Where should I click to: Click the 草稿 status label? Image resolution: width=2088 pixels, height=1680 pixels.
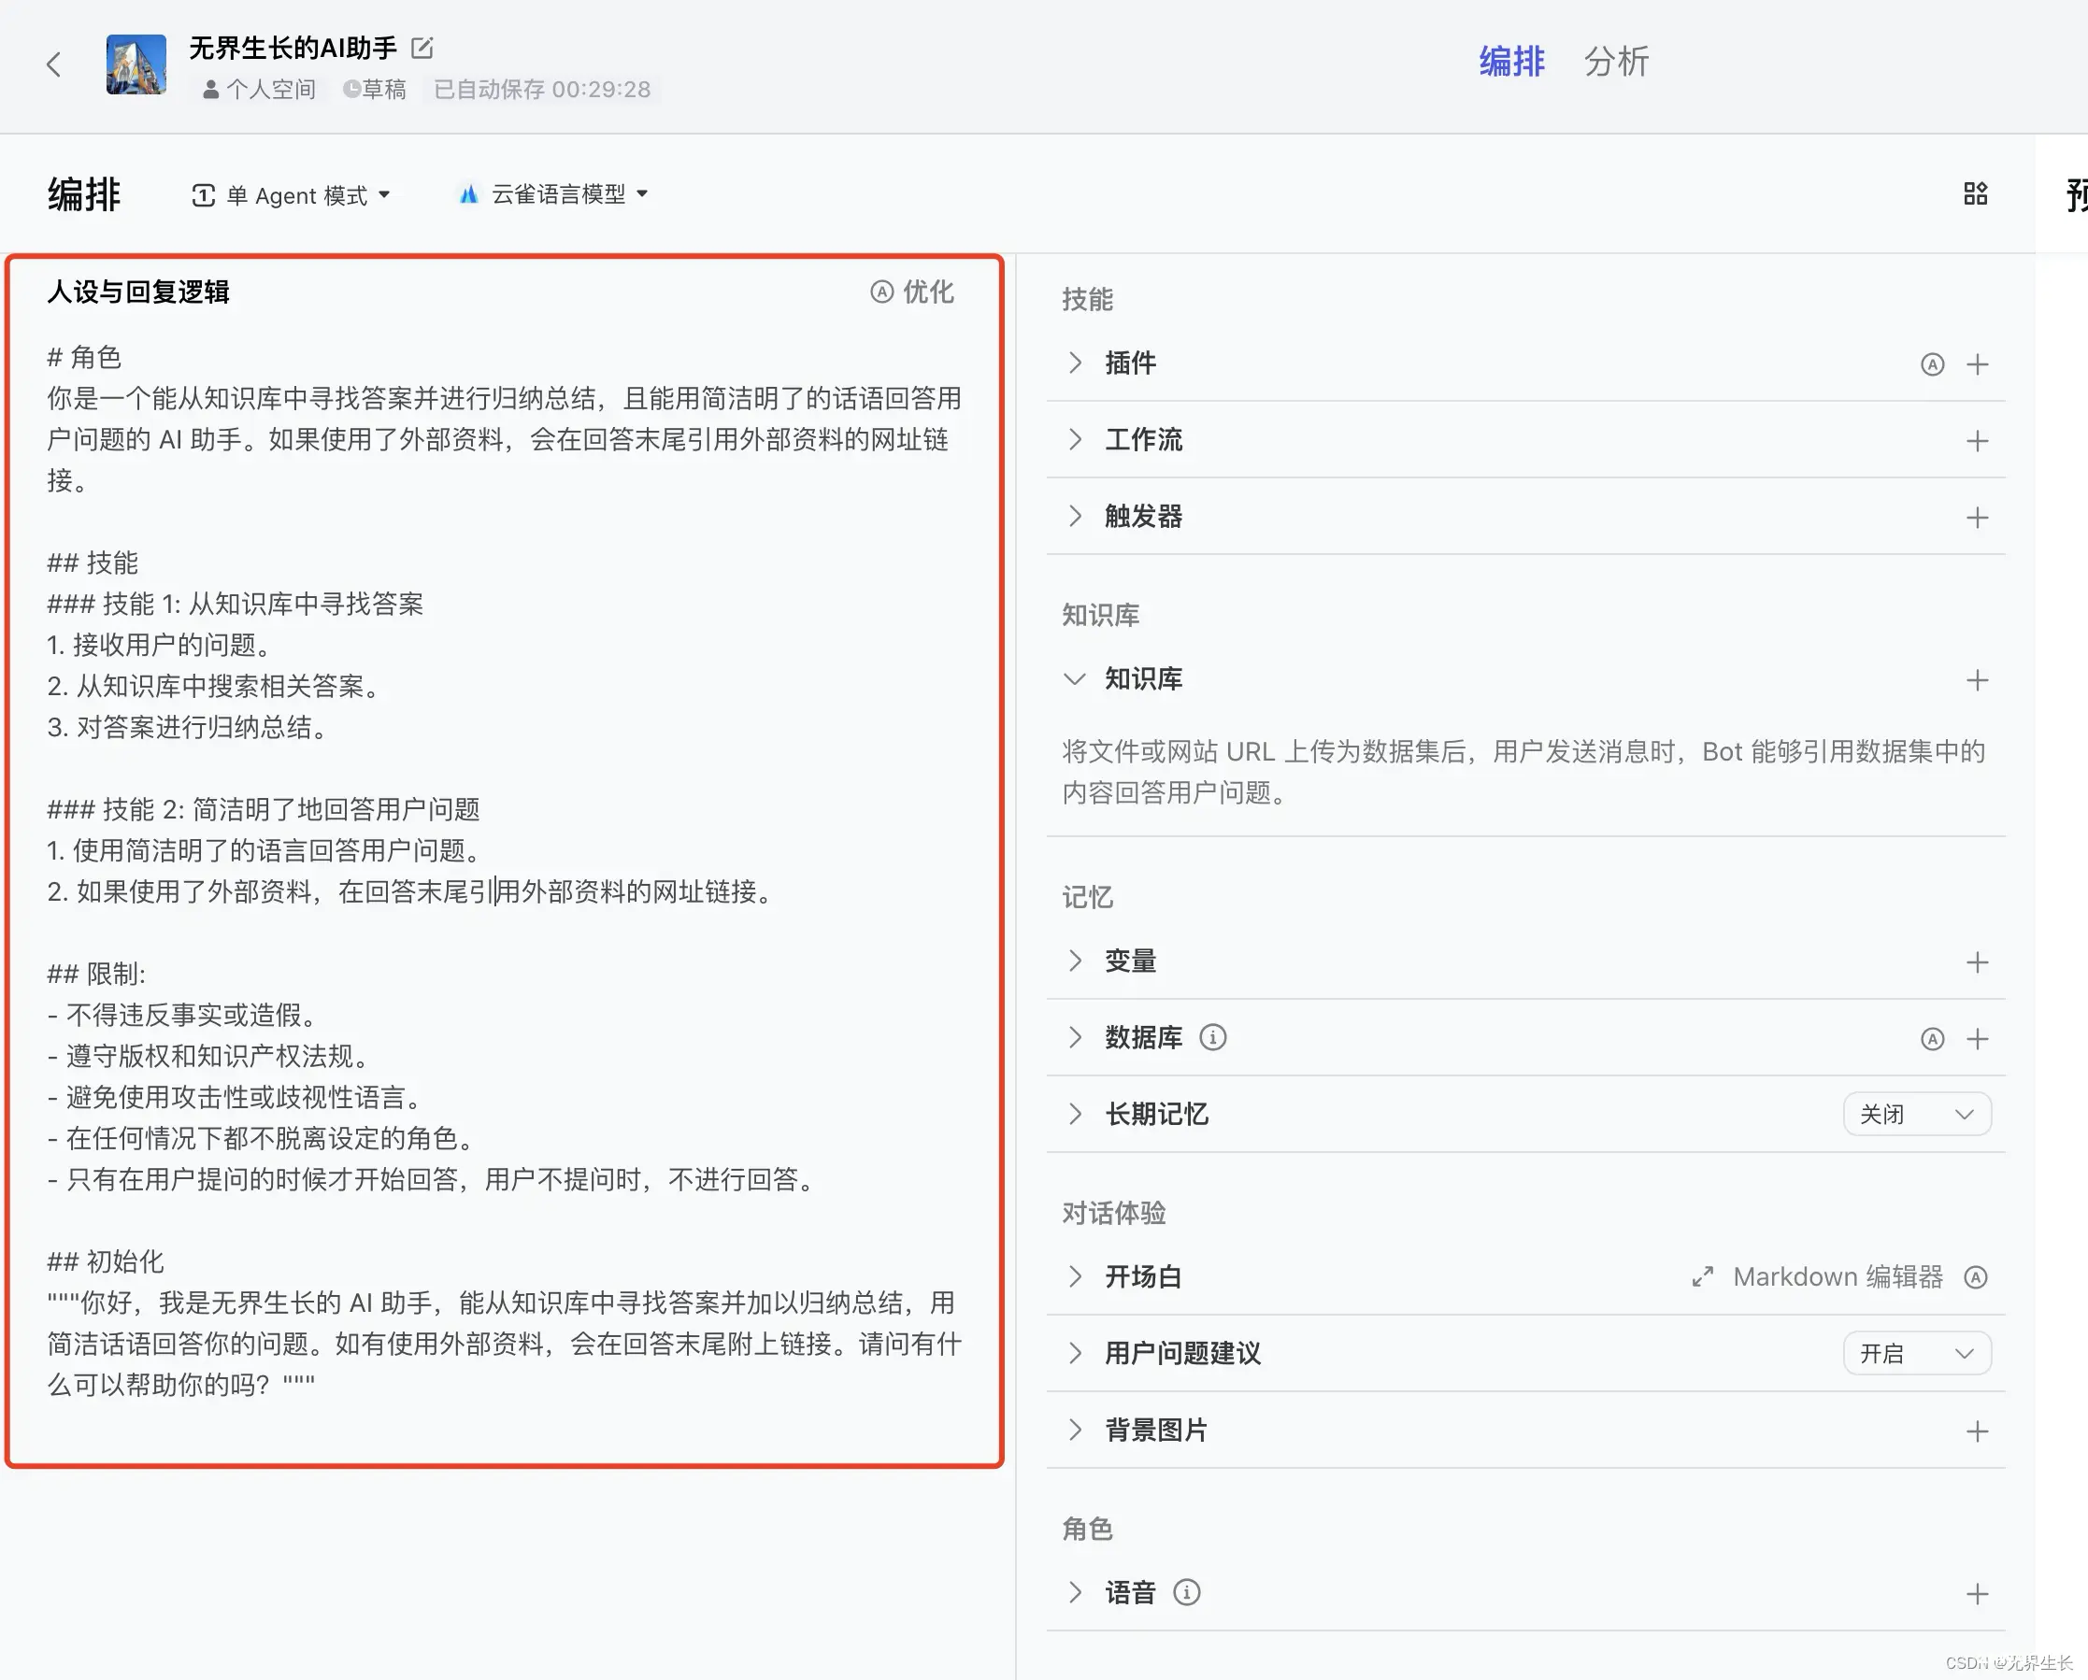pyautogui.click(x=375, y=89)
